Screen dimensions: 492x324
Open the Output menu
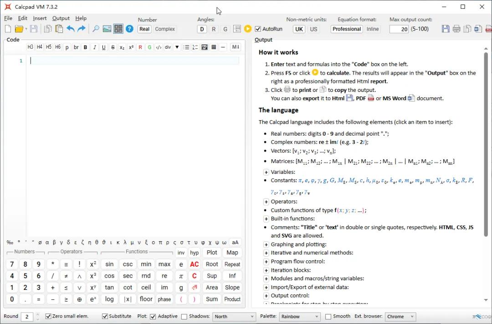pyautogui.click(x=61, y=18)
